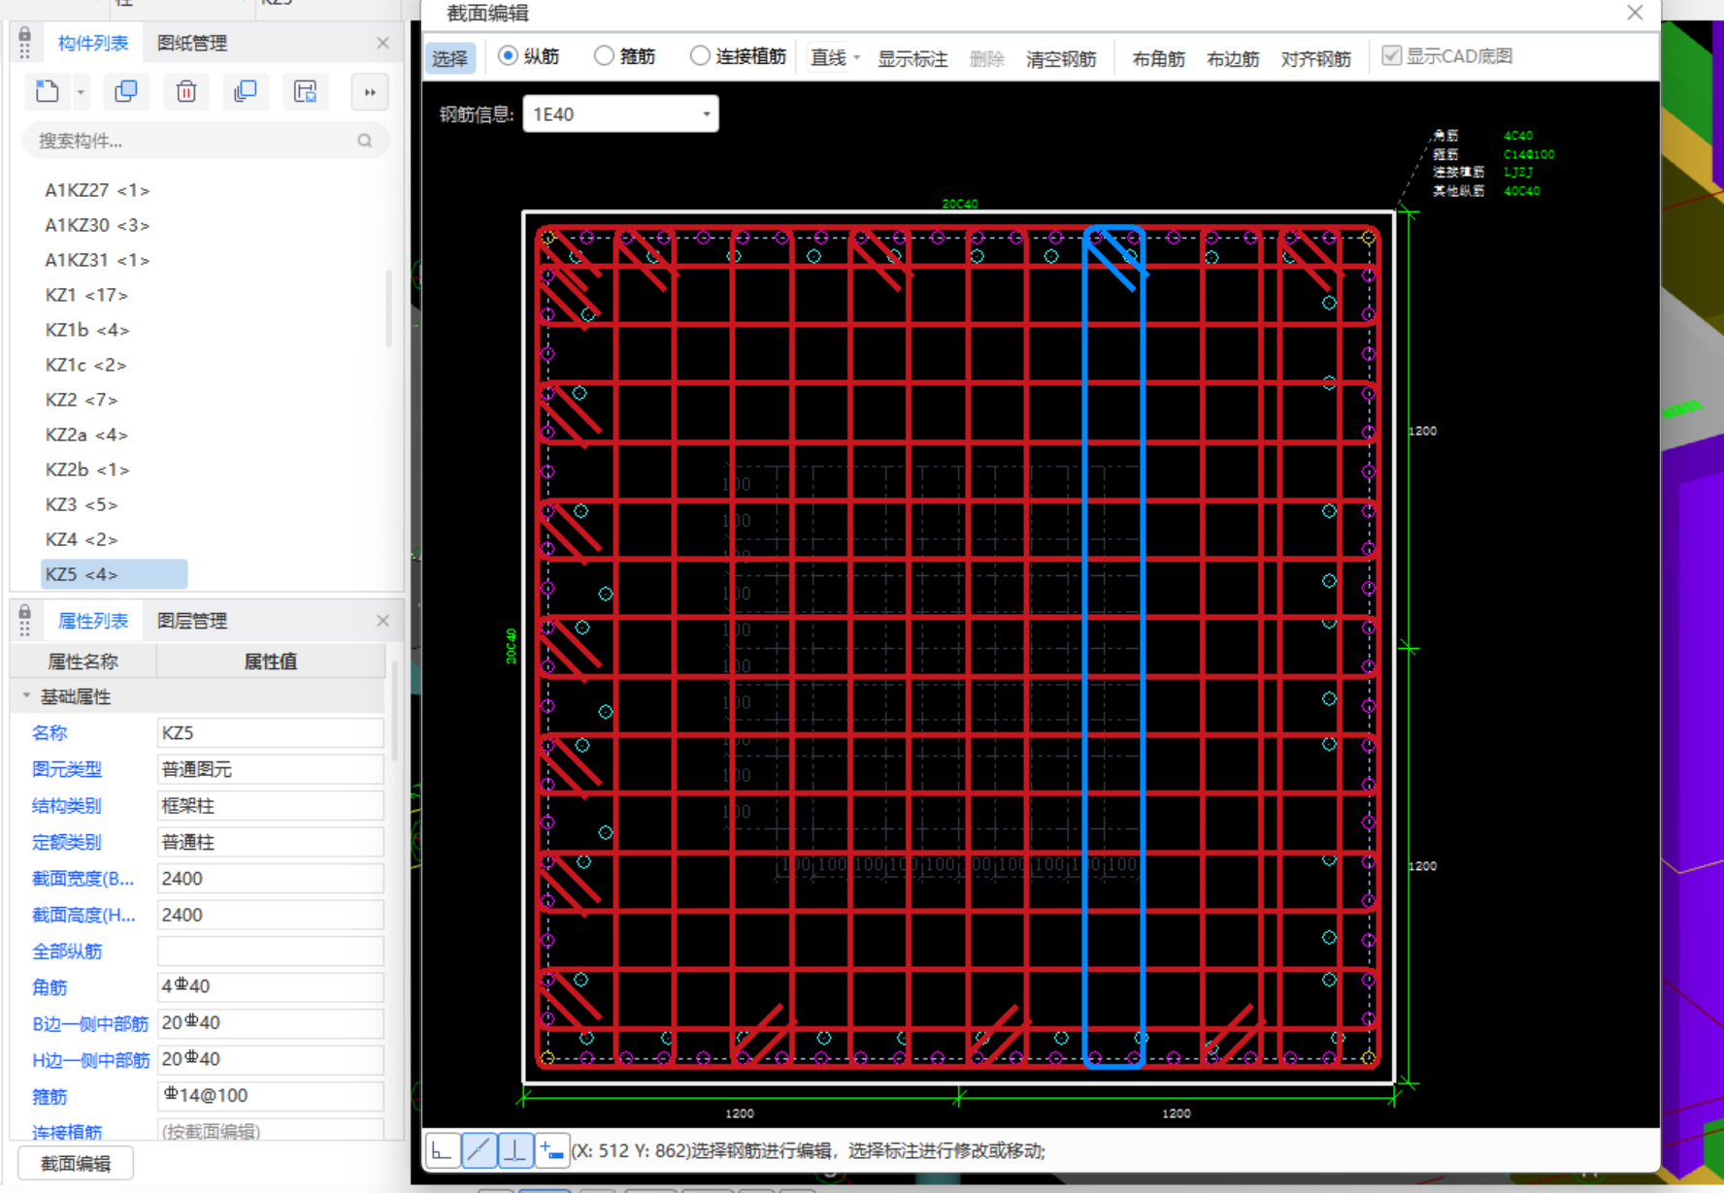
Task: Select KZ2 <7> component
Action: click(82, 400)
